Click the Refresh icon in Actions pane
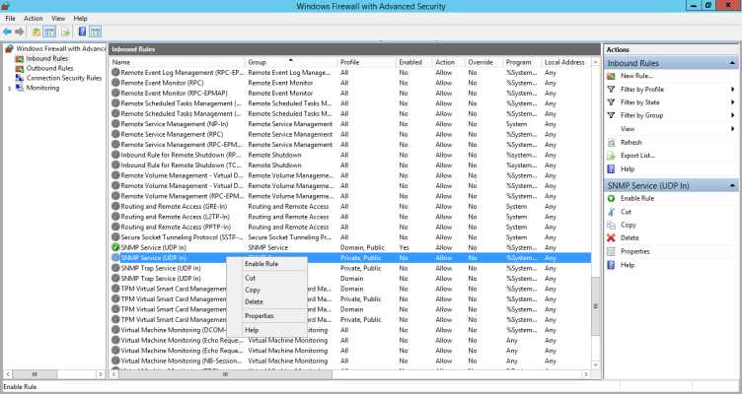The width and height of the screenshot is (742, 394). pos(611,142)
